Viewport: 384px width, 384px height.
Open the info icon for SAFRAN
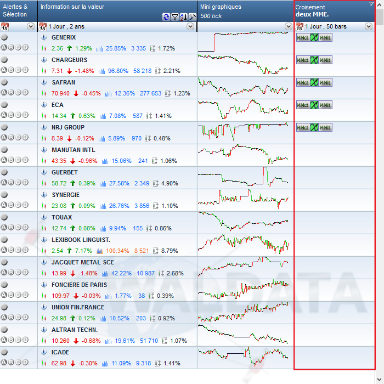coord(44,82)
